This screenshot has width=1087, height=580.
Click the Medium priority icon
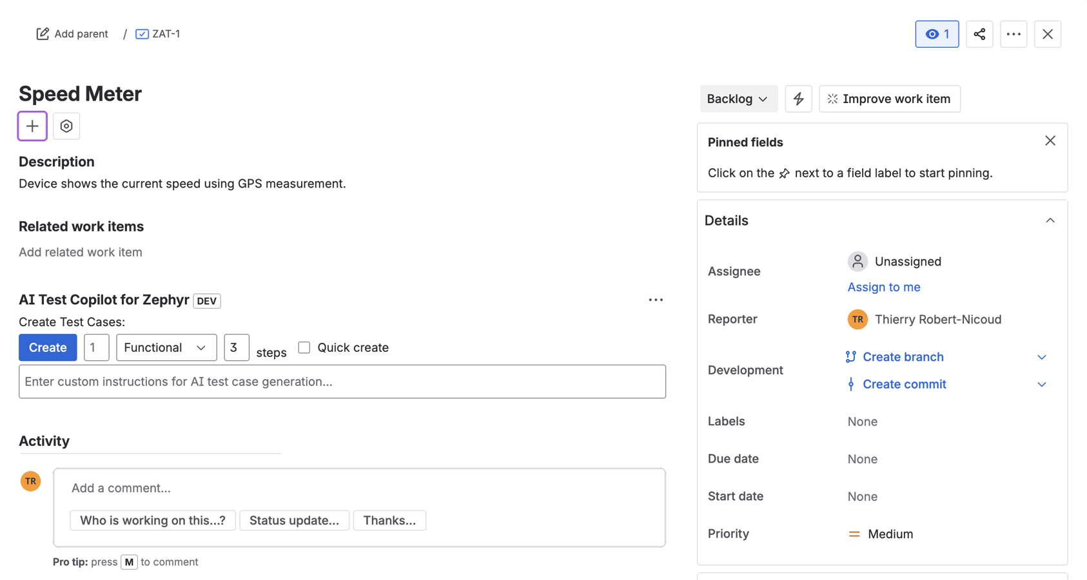(854, 534)
